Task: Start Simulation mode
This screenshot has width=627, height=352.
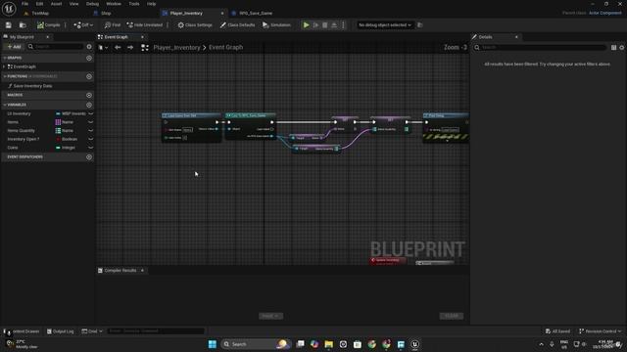Action: click(276, 25)
